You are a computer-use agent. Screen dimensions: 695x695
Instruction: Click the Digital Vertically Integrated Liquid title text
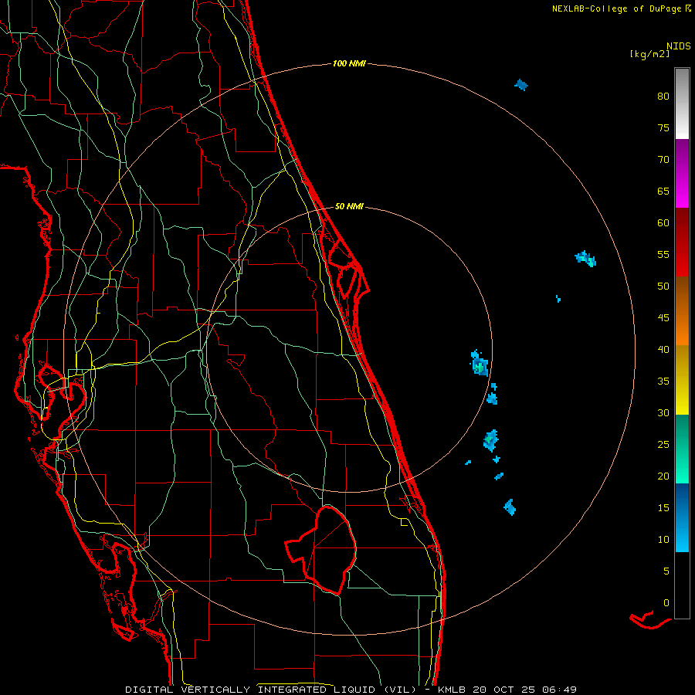pos(270,690)
